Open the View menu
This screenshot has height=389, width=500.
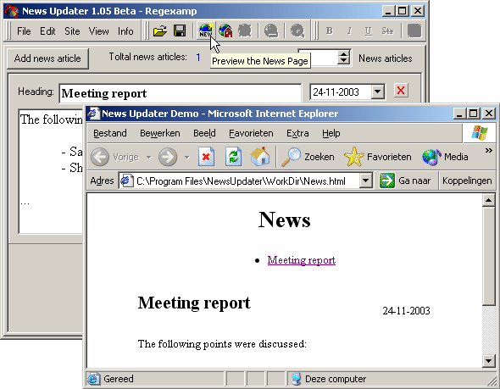click(99, 31)
